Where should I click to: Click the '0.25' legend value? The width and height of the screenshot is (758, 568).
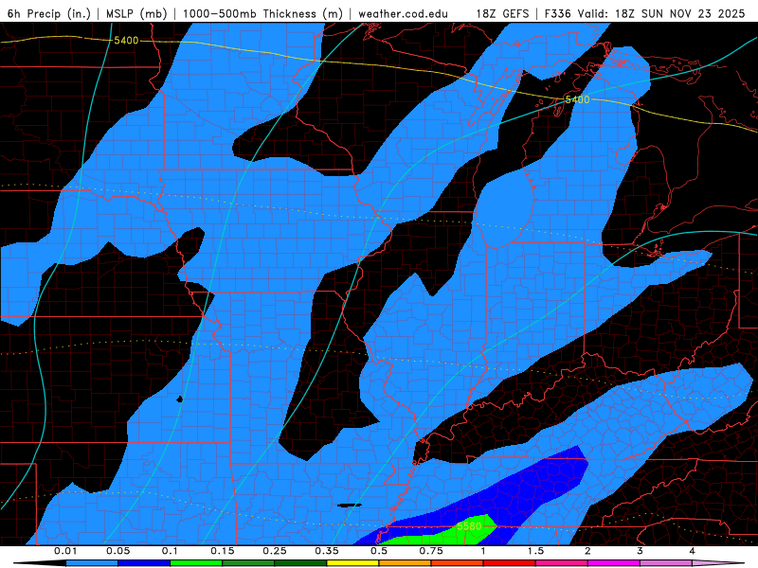tap(275, 551)
